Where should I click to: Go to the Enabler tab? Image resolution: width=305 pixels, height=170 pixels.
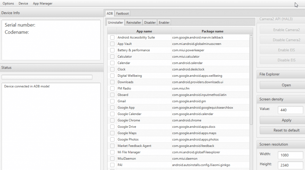(164, 23)
